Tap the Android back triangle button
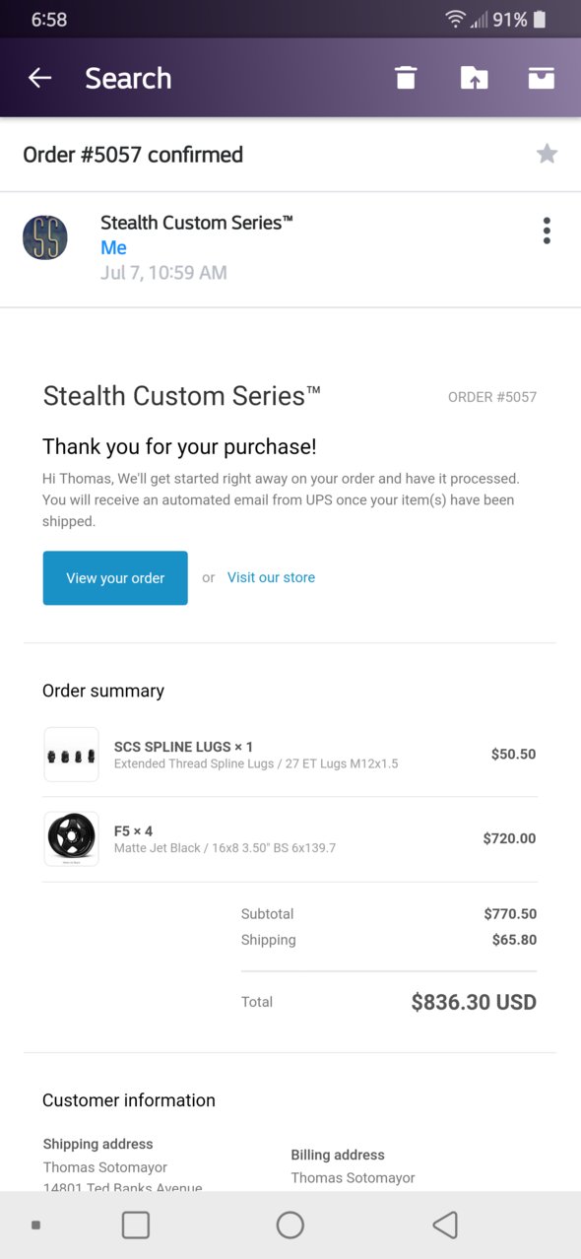This screenshot has height=1259, width=581. pos(445,1225)
